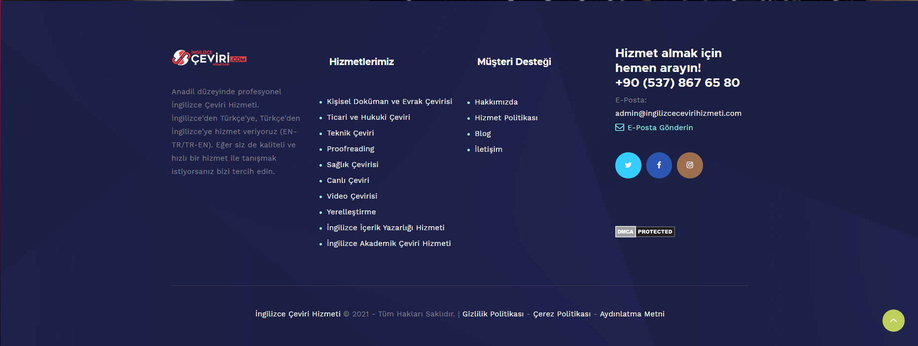
Task: Open the İletişim contact link
Action: click(x=489, y=149)
